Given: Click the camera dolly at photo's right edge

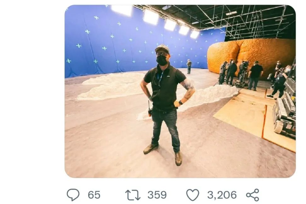Looking at the screenshot, I should [x=285, y=113].
